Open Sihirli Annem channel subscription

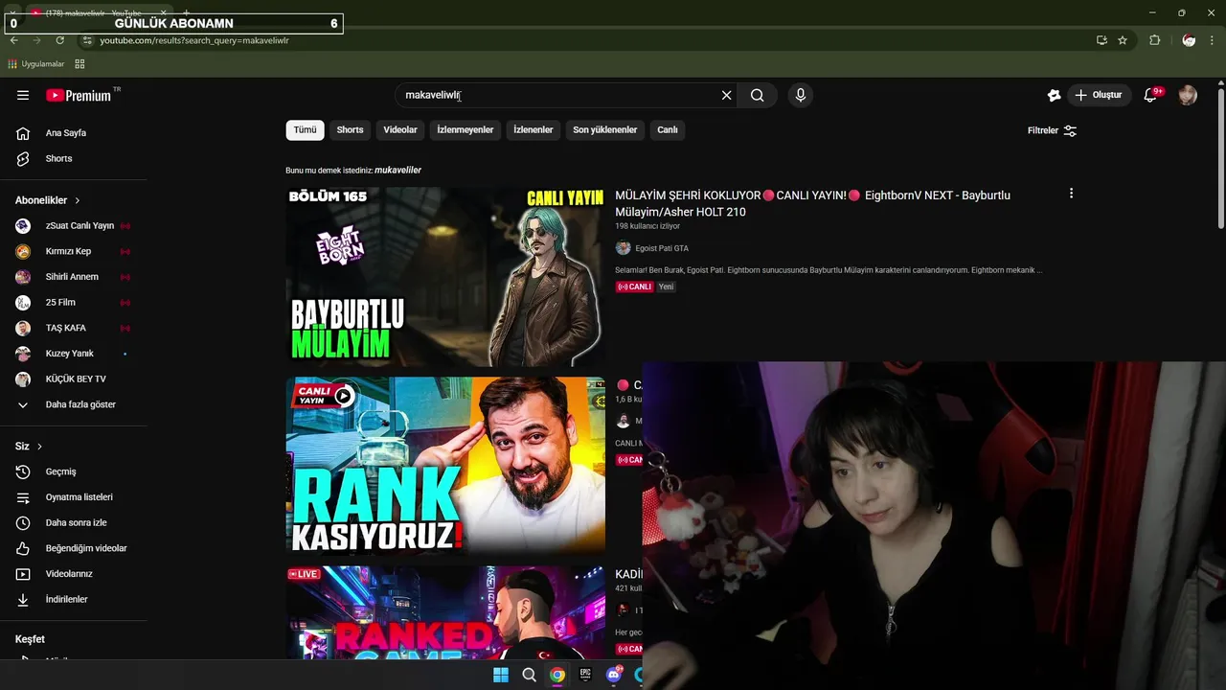pyautogui.click(x=74, y=277)
